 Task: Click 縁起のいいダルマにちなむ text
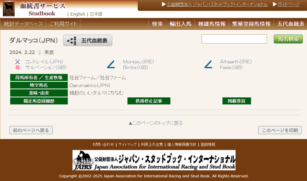click(x=97, y=93)
